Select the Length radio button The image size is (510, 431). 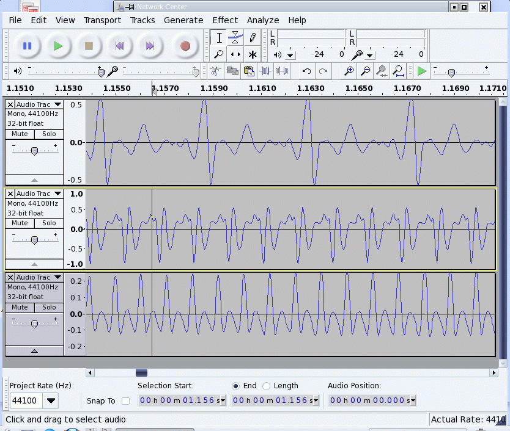[x=266, y=386]
